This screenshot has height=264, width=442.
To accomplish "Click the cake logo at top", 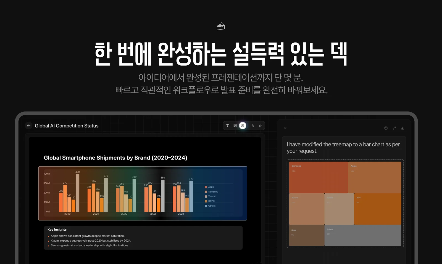I will point(221,26).
